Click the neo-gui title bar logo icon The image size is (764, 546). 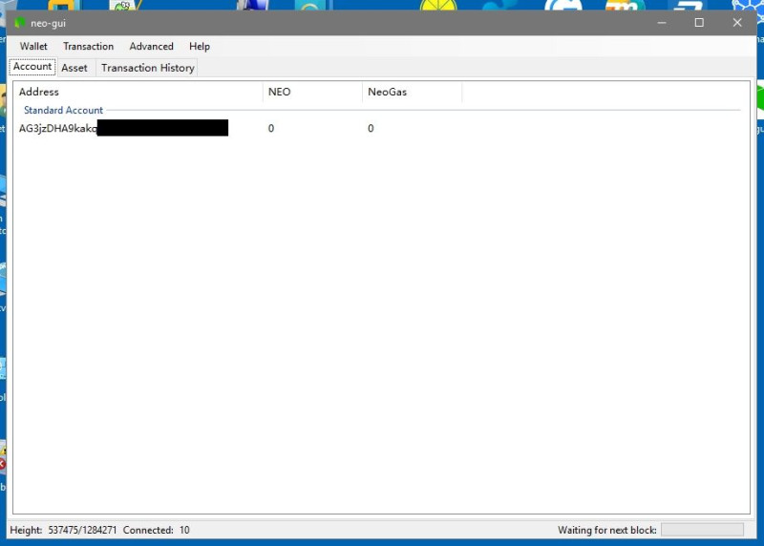pos(20,23)
